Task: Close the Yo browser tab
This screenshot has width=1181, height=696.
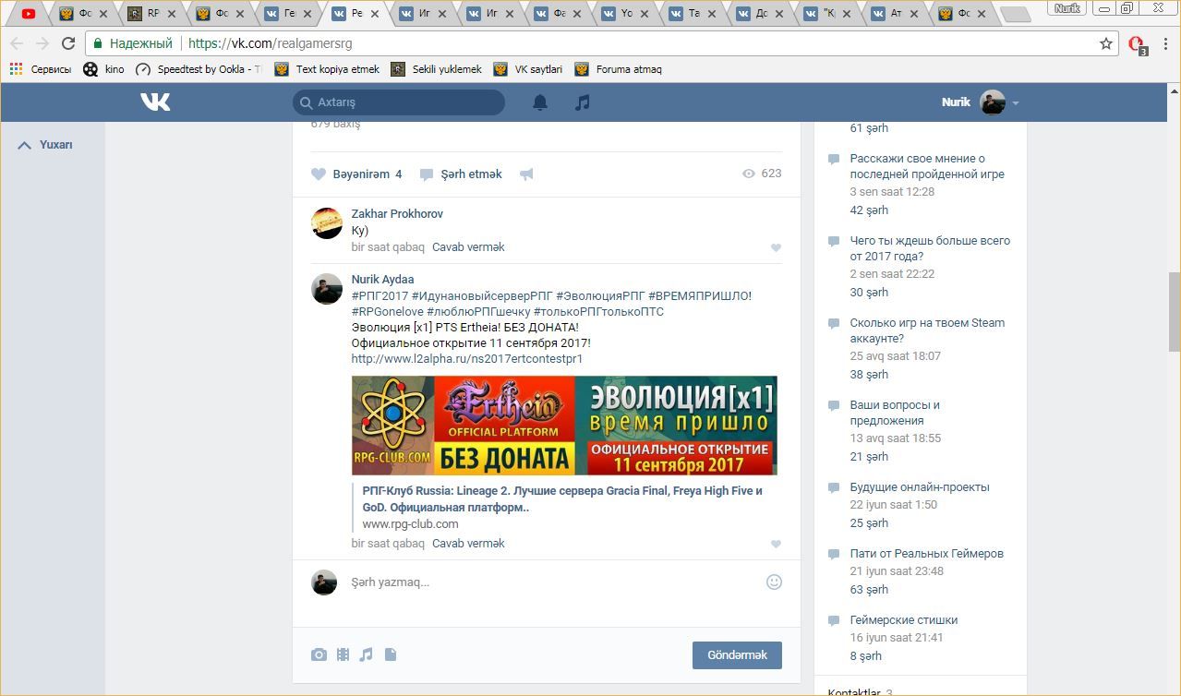Action: [645, 14]
